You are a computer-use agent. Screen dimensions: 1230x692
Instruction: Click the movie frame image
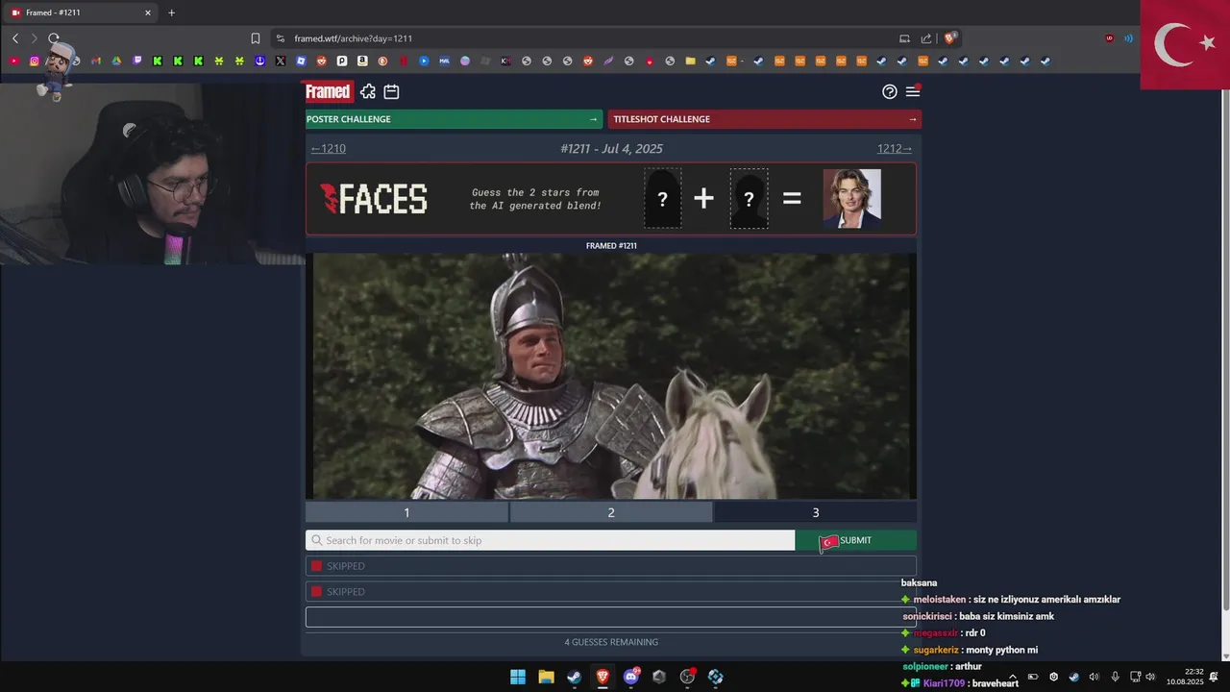tap(611, 376)
